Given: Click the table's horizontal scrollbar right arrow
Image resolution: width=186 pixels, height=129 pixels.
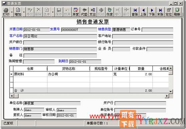Looking at the screenshot, I should point(167,96).
